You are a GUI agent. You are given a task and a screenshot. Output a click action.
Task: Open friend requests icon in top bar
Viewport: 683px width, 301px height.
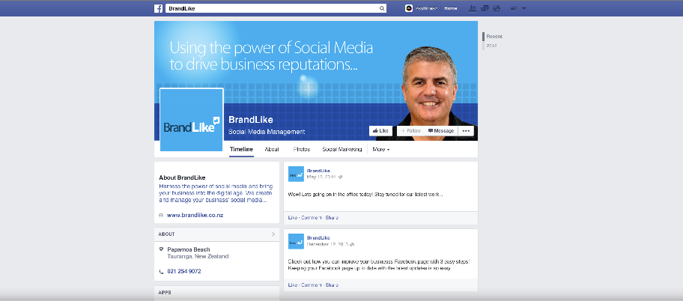[473, 8]
